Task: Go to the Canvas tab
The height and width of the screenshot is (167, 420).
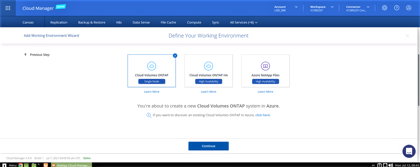Action: [x=28, y=22]
